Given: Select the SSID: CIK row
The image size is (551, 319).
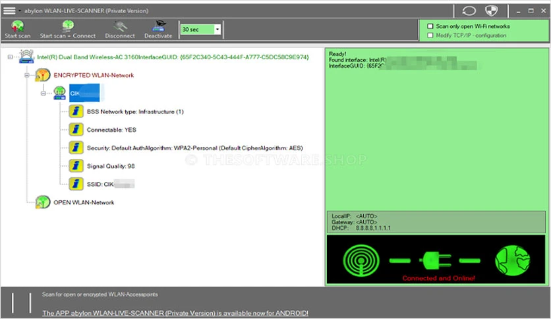Looking at the screenshot, I should 110,184.
